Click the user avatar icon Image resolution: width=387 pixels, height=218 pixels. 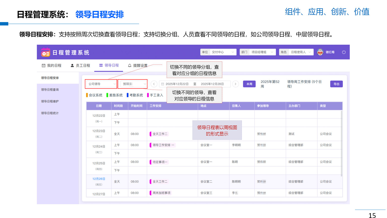coord(320,52)
